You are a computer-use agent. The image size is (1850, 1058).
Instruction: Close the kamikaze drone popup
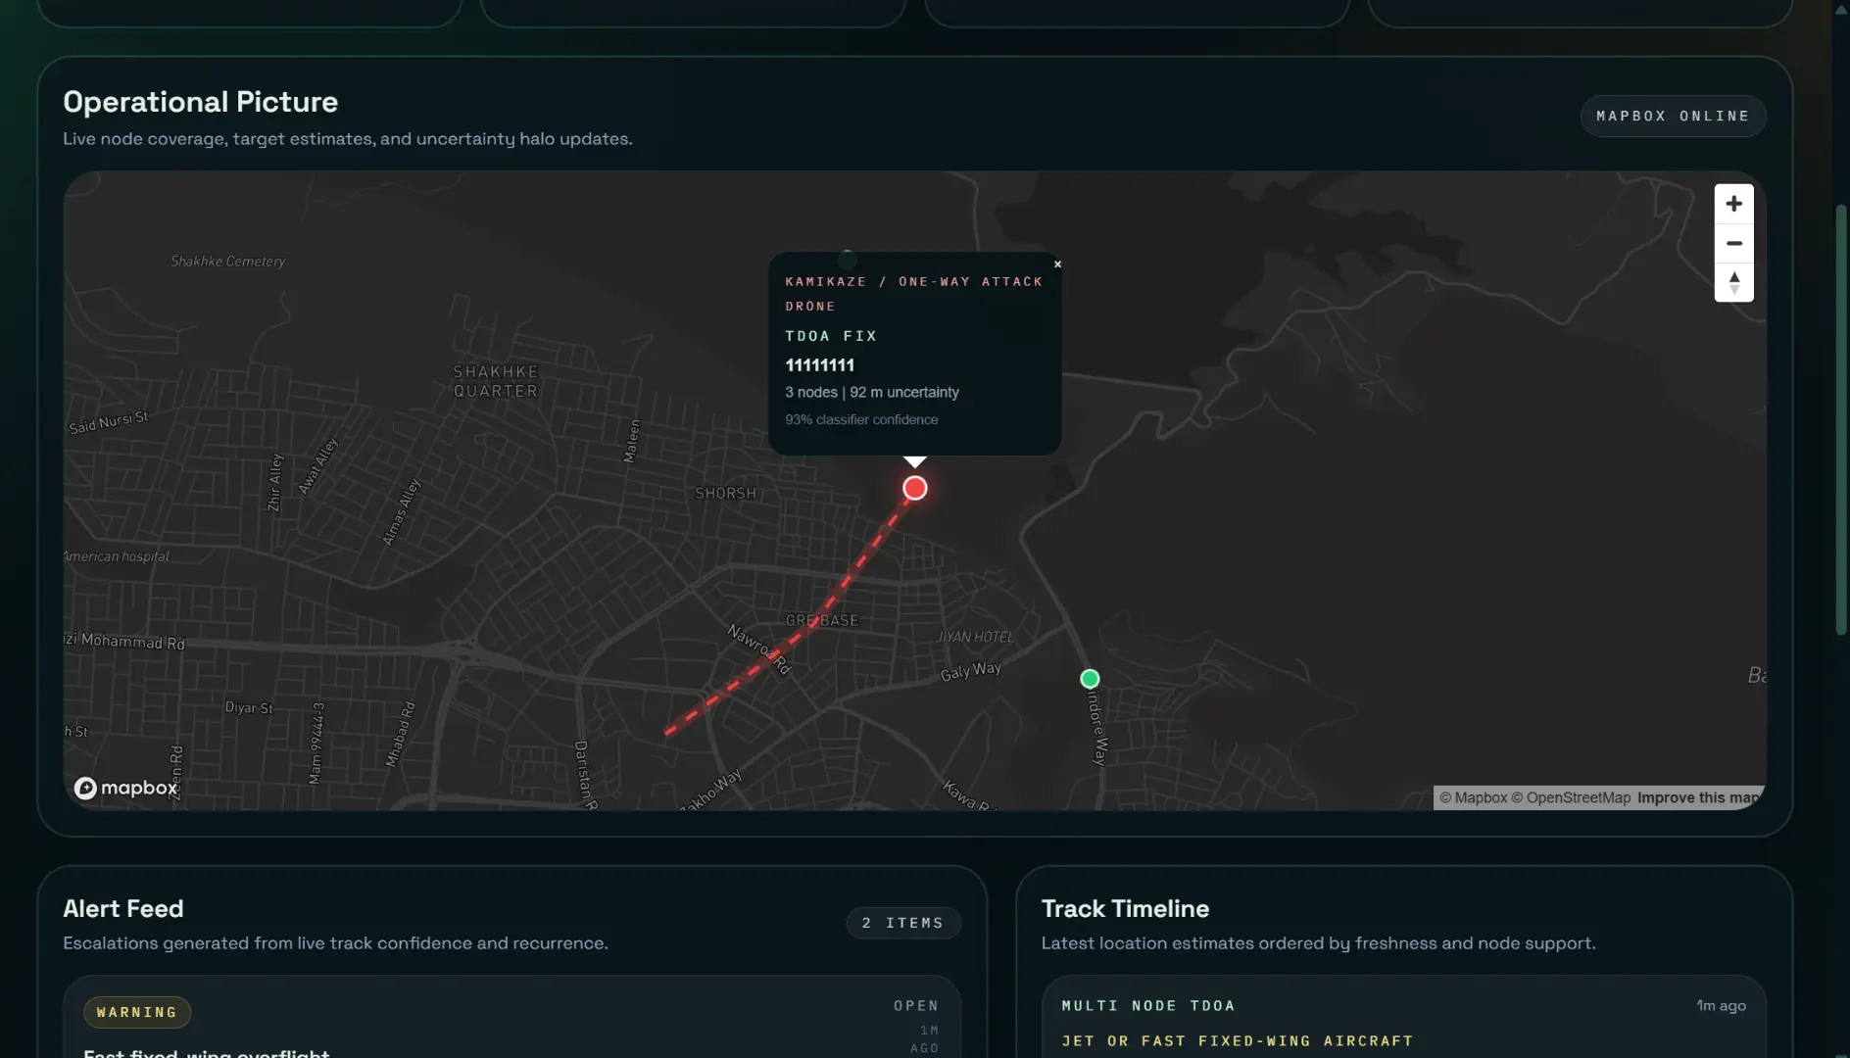click(x=1057, y=264)
